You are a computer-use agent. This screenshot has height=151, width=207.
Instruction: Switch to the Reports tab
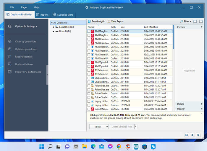click(x=42, y=15)
